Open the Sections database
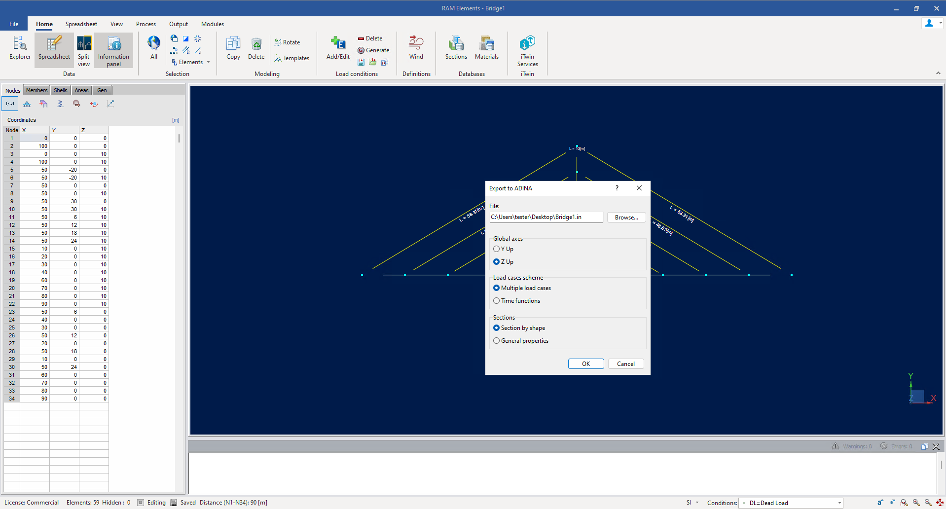Viewport: 946px width, 509px height. [x=456, y=48]
